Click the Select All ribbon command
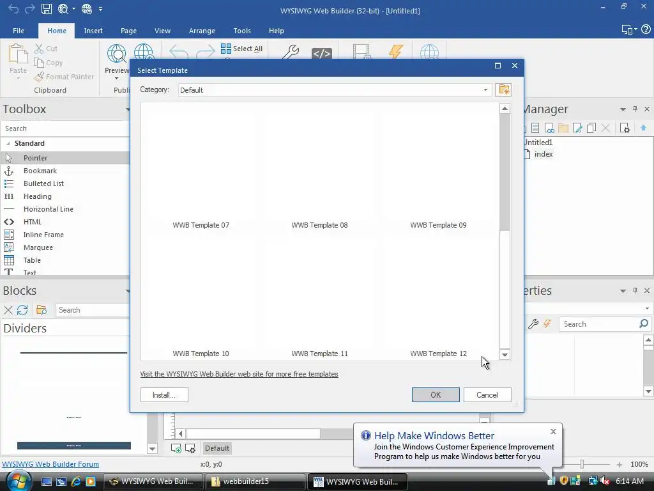 click(x=241, y=49)
